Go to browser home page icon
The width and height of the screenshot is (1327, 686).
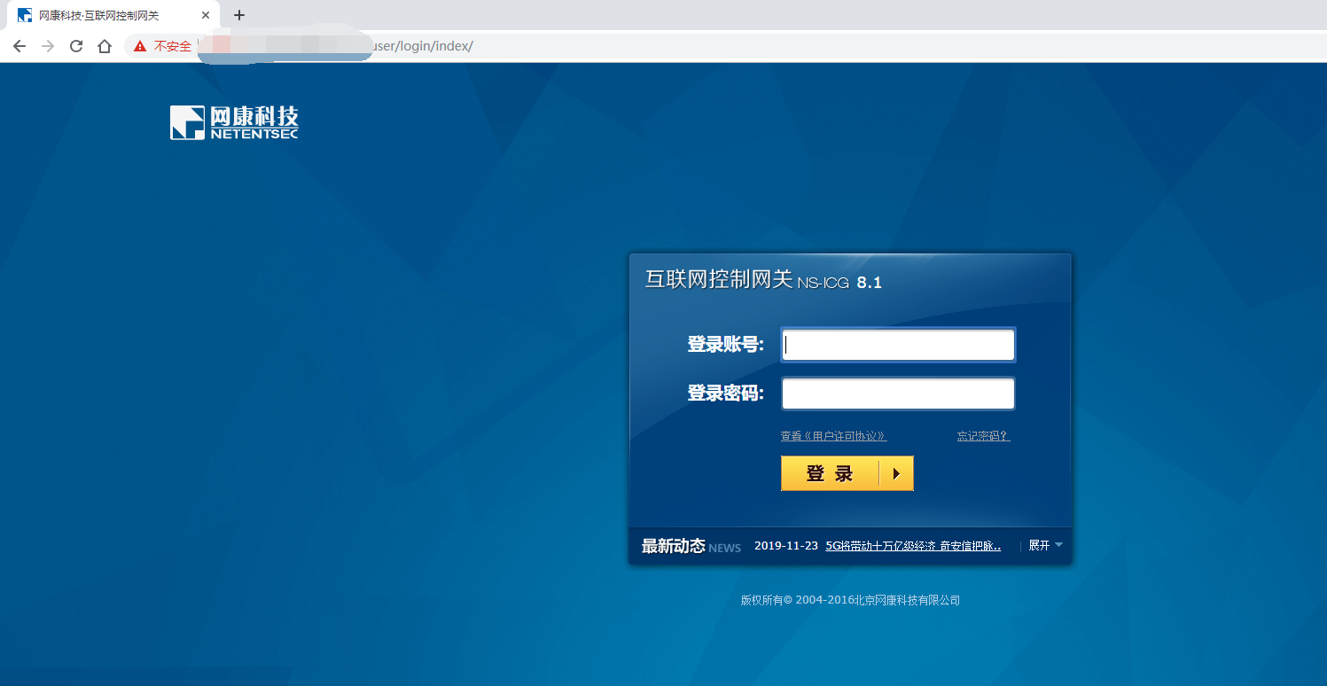point(105,46)
